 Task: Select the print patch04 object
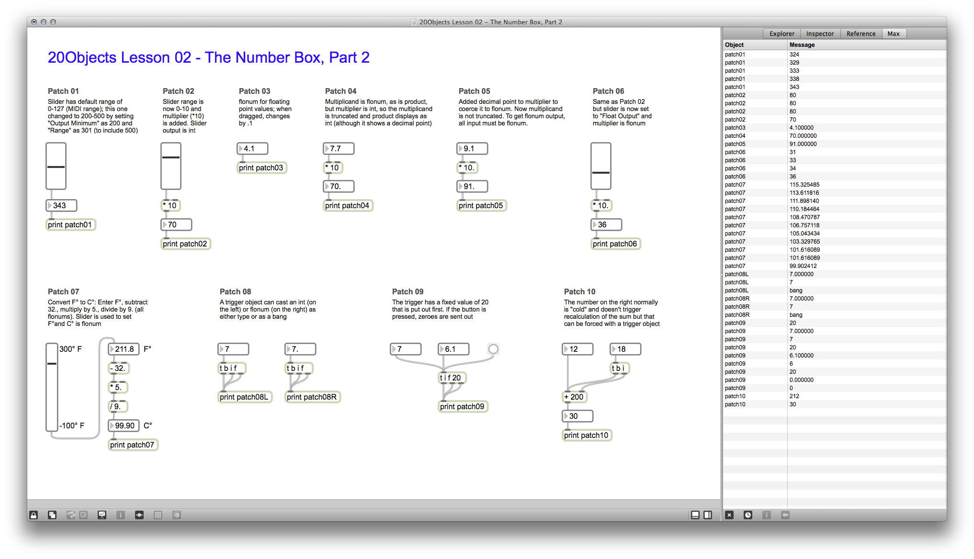(x=348, y=205)
